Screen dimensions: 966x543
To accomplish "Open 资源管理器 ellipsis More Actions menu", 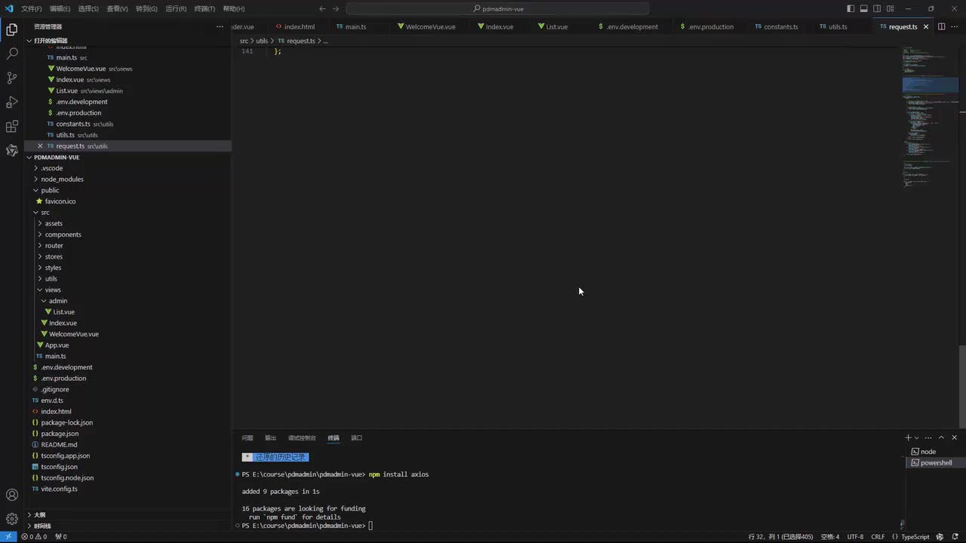I will click(220, 26).
